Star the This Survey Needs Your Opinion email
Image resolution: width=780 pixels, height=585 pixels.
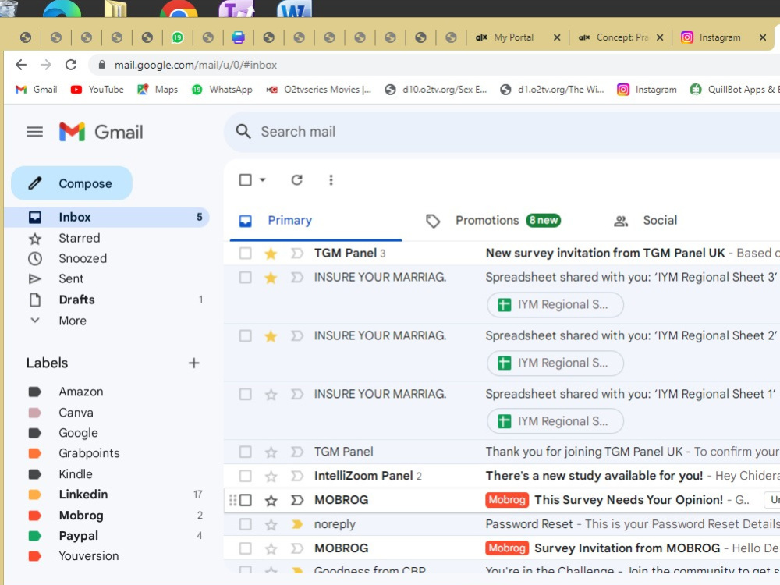tap(271, 501)
